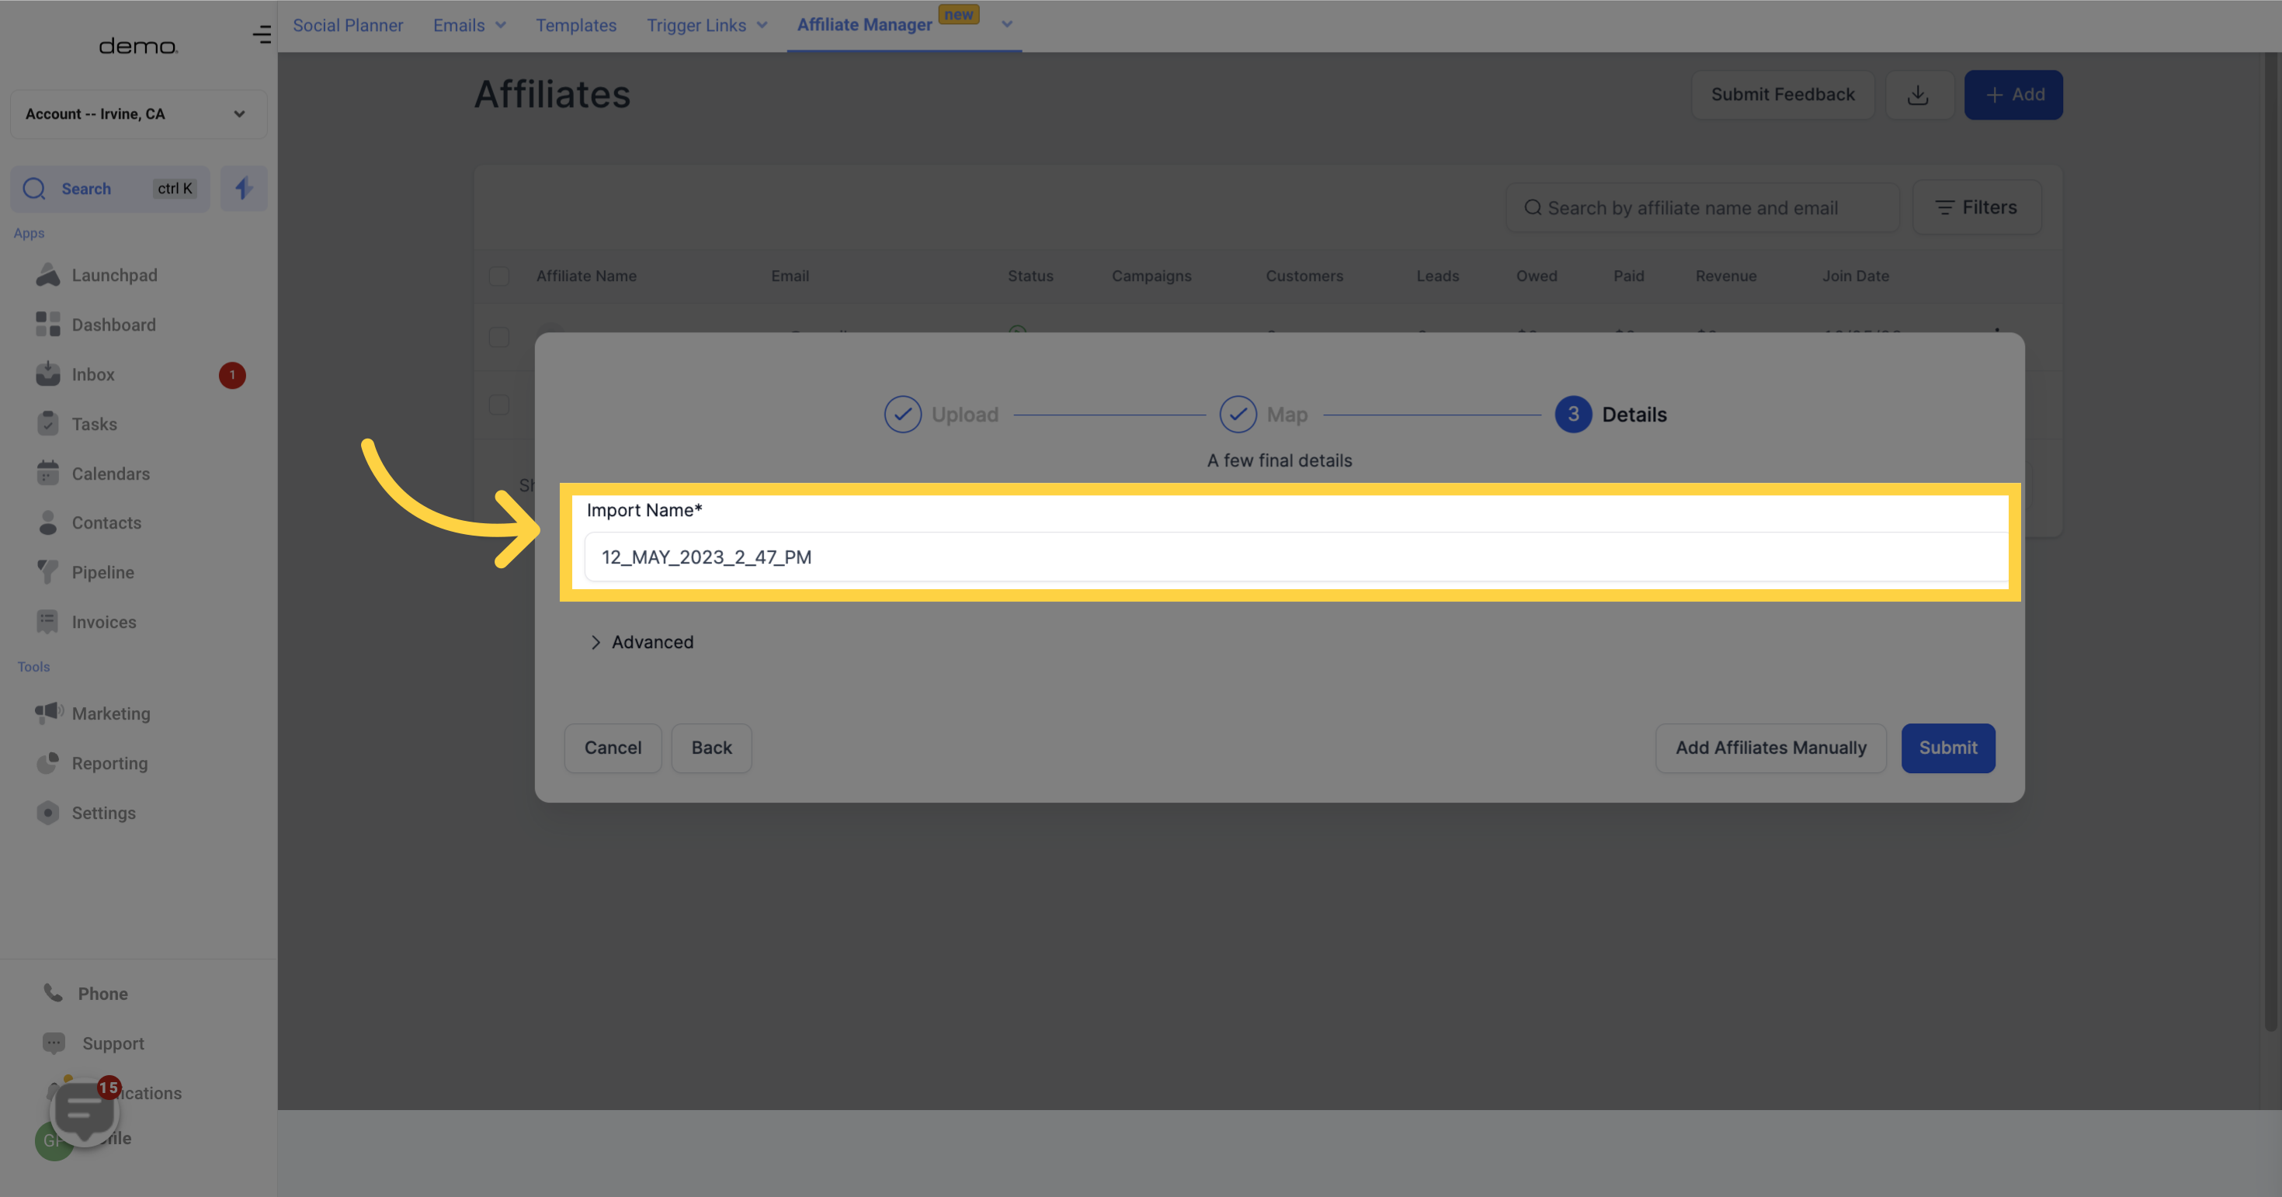Open the Affiliate Manager dropdown arrow

[1006, 25]
